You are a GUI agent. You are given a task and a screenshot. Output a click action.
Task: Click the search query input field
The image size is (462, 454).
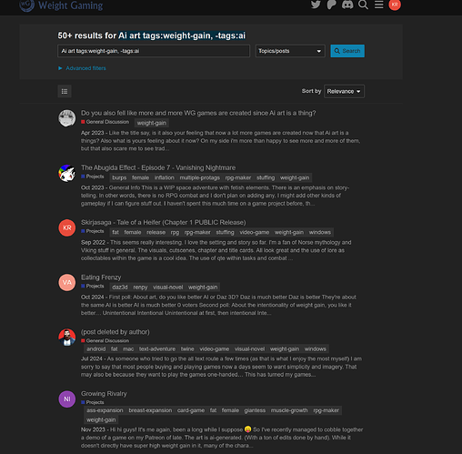click(x=154, y=51)
